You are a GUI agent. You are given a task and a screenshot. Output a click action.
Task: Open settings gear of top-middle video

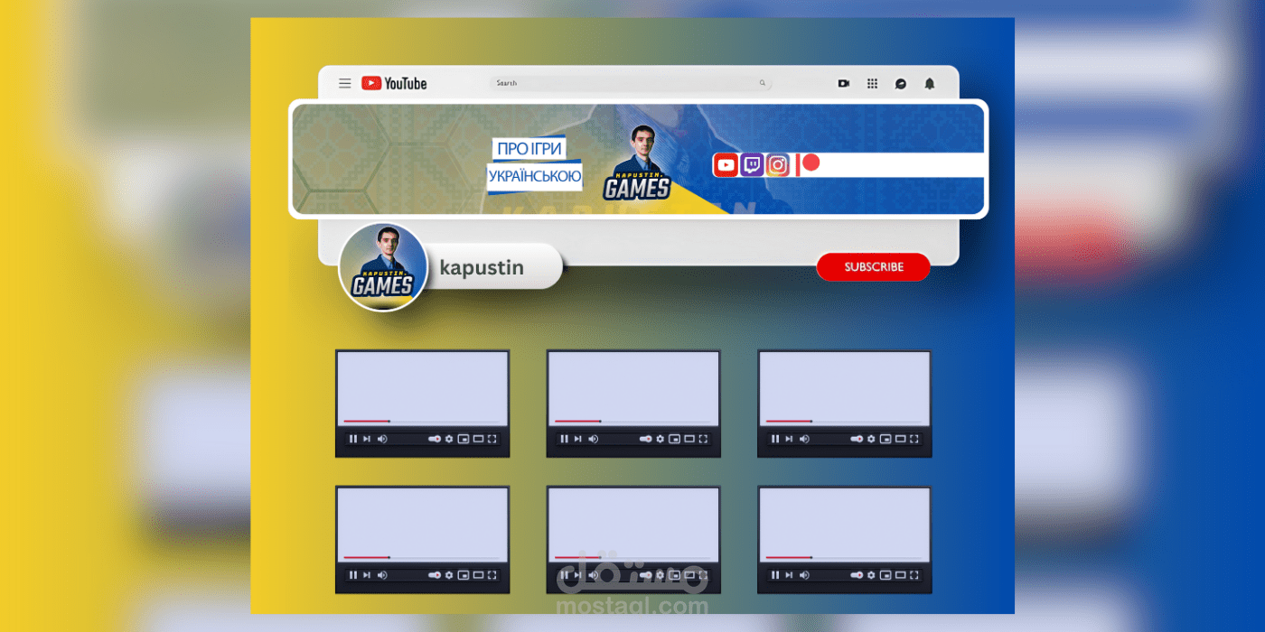(x=661, y=439)
